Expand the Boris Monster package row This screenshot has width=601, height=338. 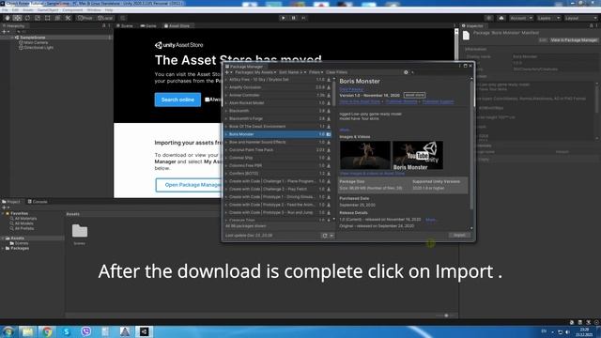pos(226,134)
